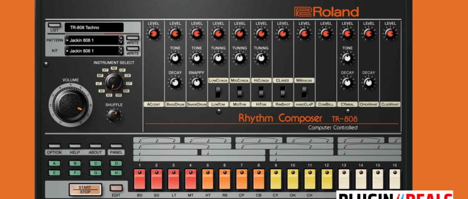The width and height of the screenshot is (468, 199).
Task: Click the large Volume knob
Action: [70, 104]
